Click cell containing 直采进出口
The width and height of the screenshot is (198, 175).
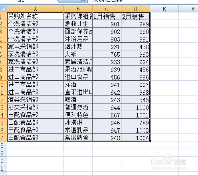pyautogui.click(x=78, y=92)
